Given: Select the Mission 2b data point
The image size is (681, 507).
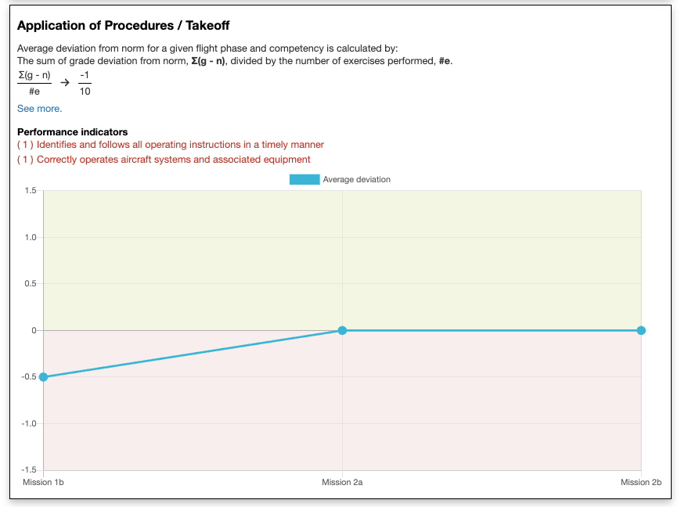Looking at the screenshot, I should point(641,330).
